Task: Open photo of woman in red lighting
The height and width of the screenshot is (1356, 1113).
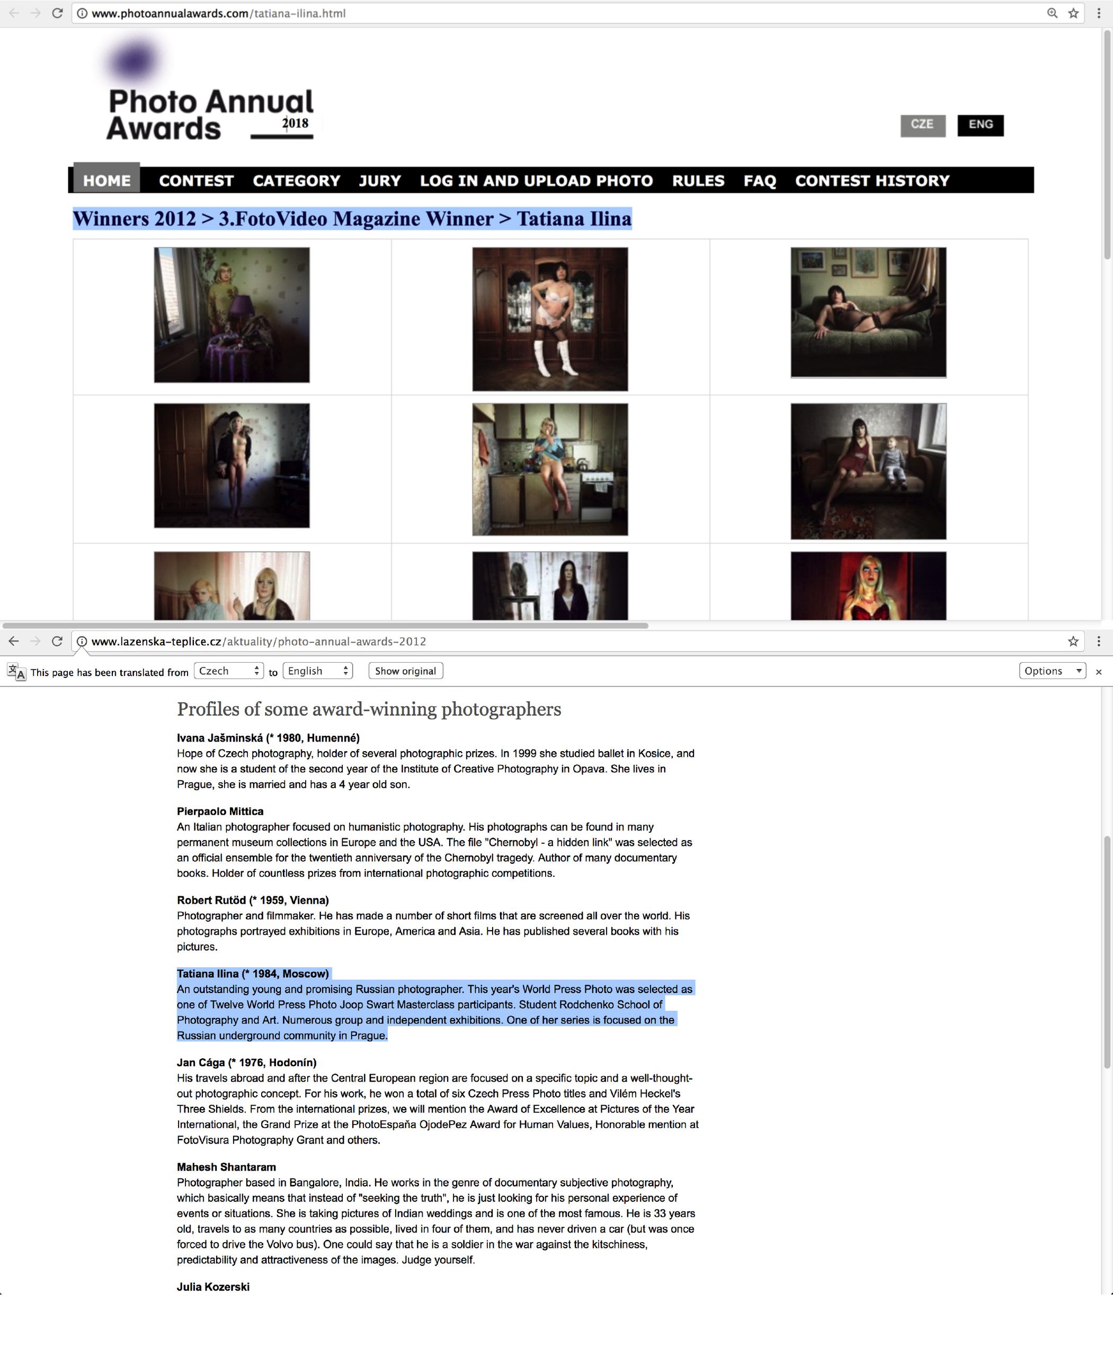Action: click(x=868, y=585)
